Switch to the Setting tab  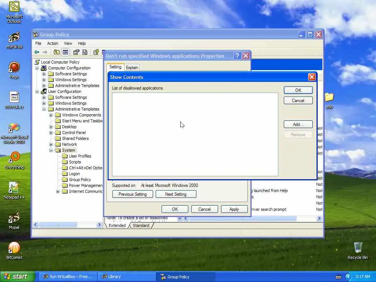[x=115, y=67]
